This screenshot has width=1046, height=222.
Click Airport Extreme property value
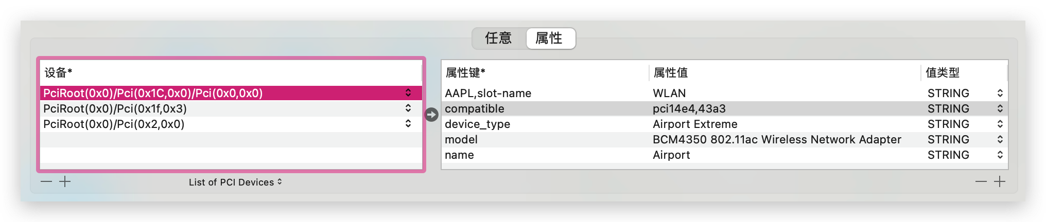[x=695, y=124]
